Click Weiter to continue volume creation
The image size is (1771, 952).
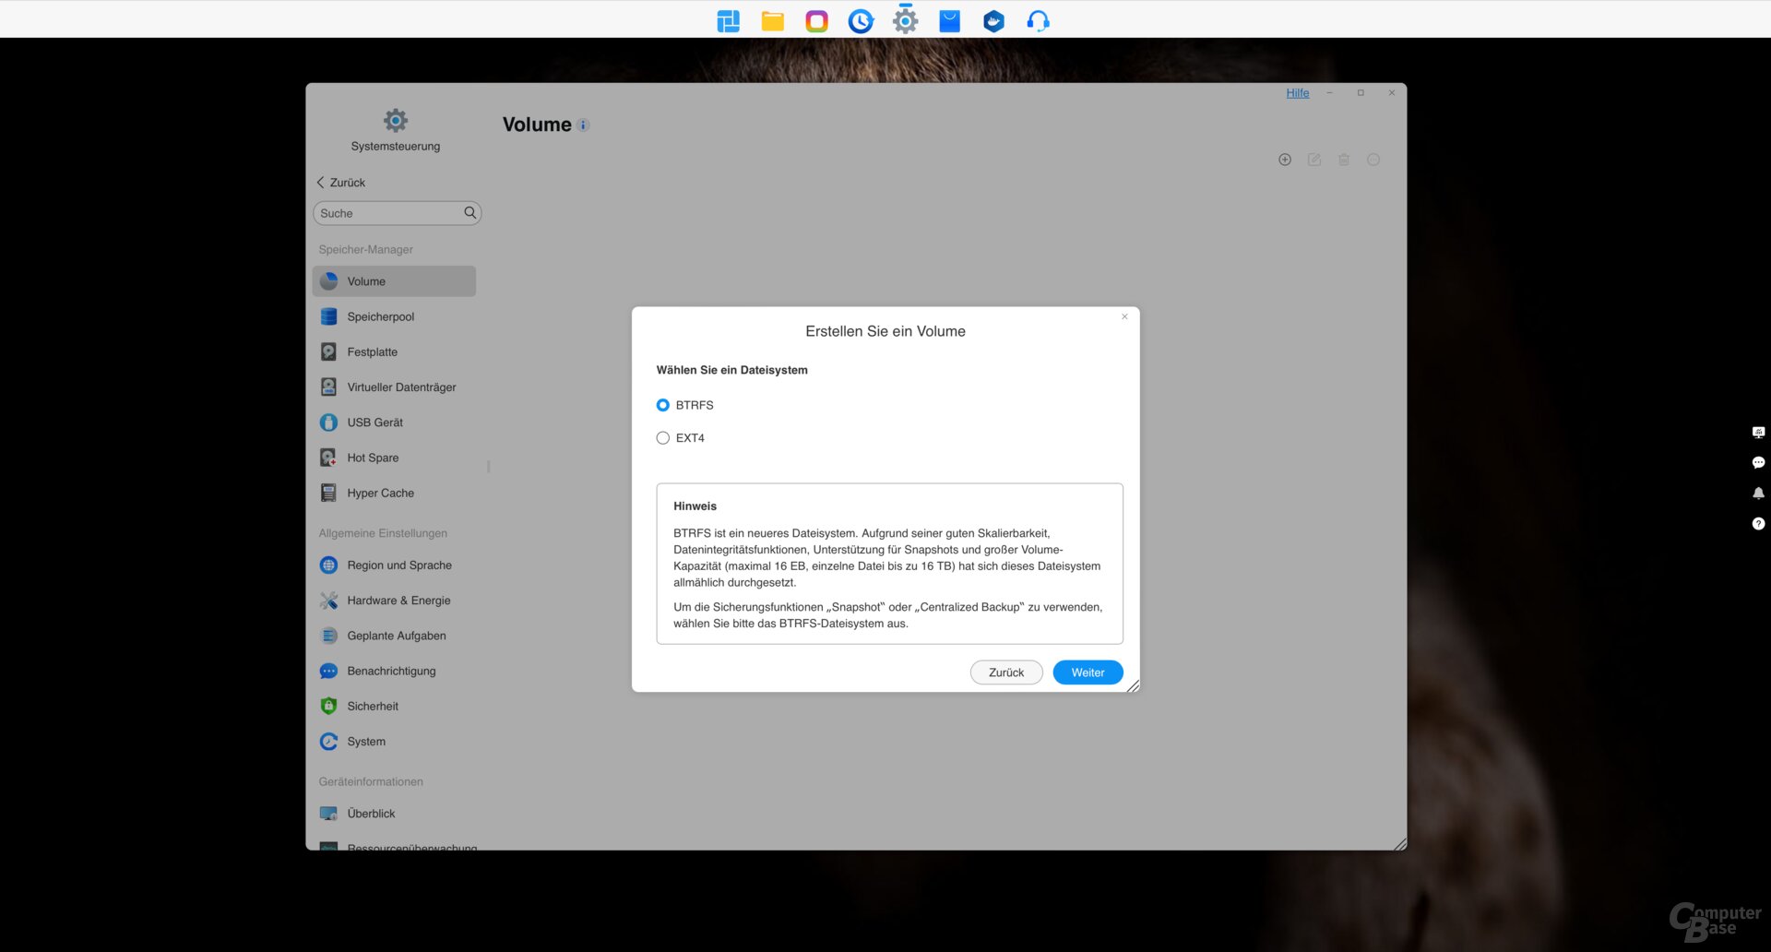click(1088, 672)
